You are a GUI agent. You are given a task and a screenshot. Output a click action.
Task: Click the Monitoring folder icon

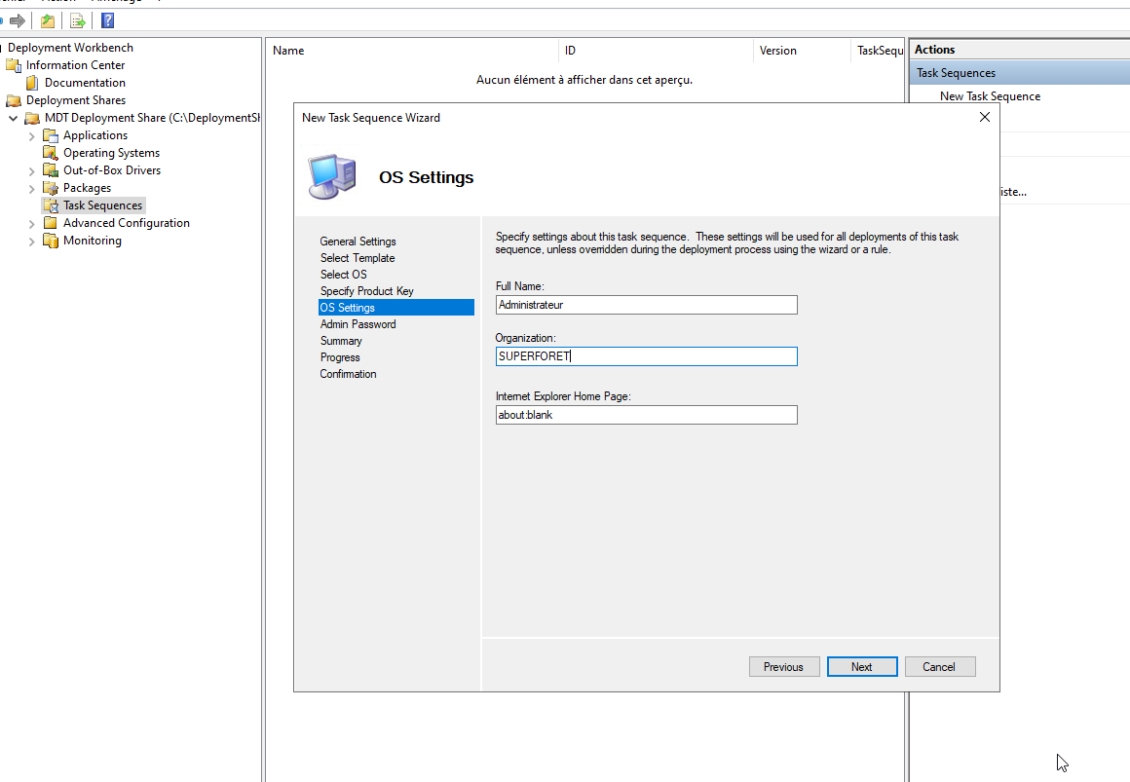tap(51, 241)
